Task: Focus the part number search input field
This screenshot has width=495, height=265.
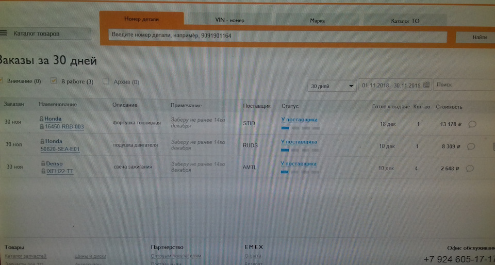Action: (278, 37)
